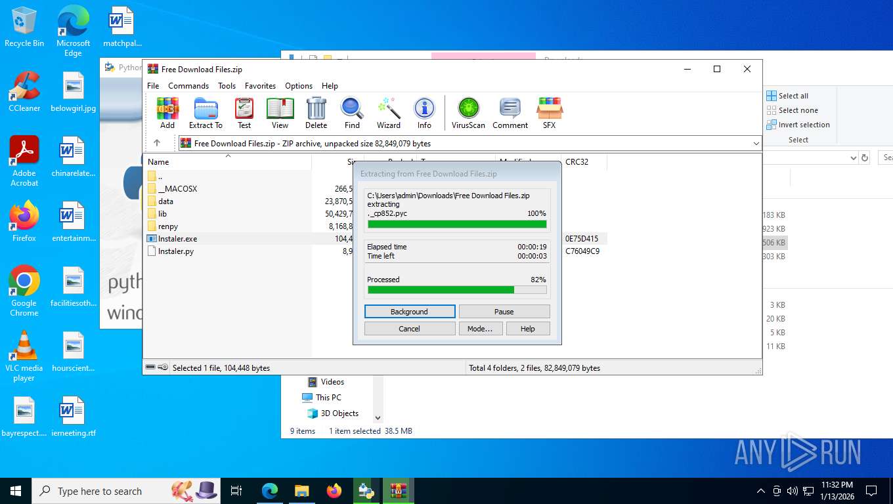Screen dimensions: 893x504
Task: Open the Comment toolbar icon
Action: [510, 113]
